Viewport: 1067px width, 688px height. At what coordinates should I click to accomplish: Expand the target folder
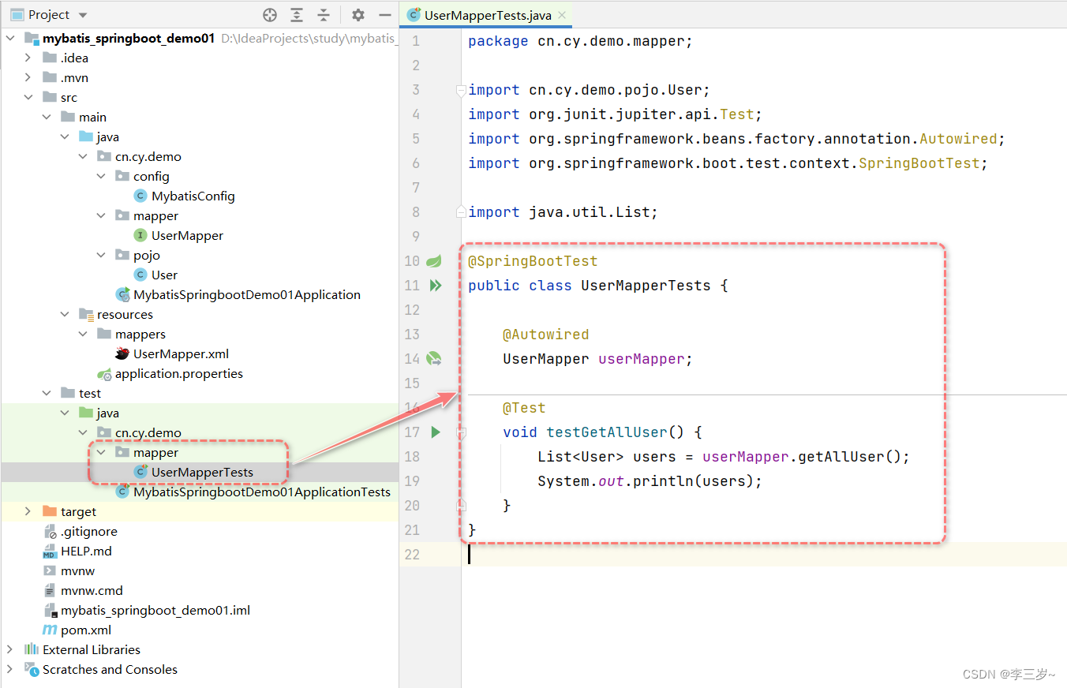coord(28,511)
